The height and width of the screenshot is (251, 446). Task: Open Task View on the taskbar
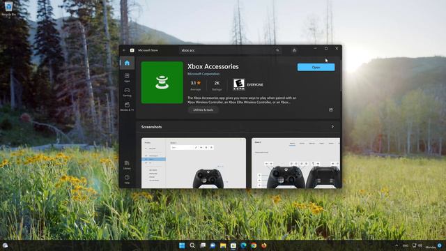[203, 245]
